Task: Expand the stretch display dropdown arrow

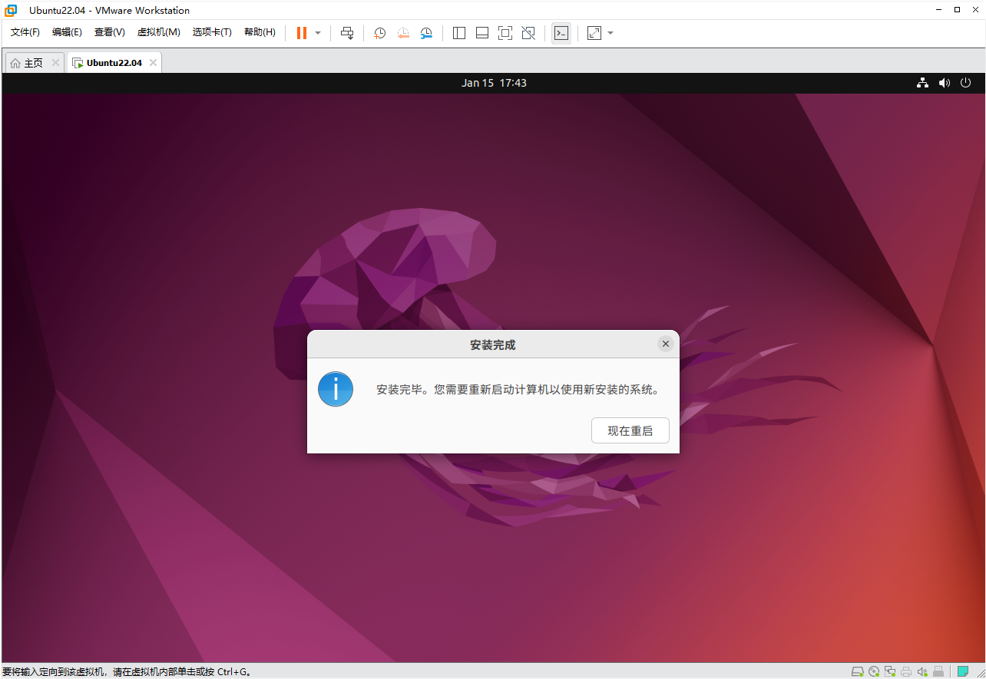Action: click(x=610, y=33)
